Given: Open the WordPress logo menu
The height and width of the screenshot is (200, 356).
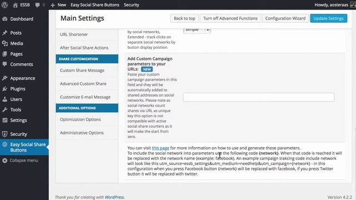Looking at the screenshot, I should (4, 5).
